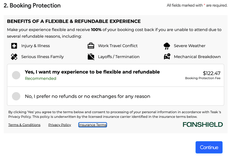Select the No refunds or exchanges radio button
This screenshot has height=157, width=230.
pyautogui.click(x=16, y=96)
